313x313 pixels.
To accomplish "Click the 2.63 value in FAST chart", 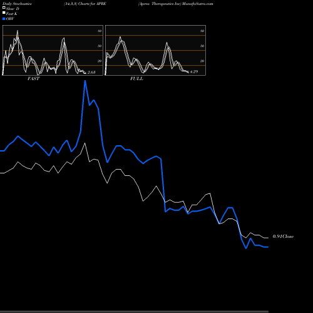I will click(91, 73).
